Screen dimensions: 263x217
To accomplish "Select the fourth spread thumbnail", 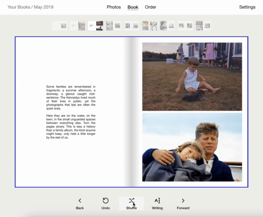I will [x=114, y=26].
